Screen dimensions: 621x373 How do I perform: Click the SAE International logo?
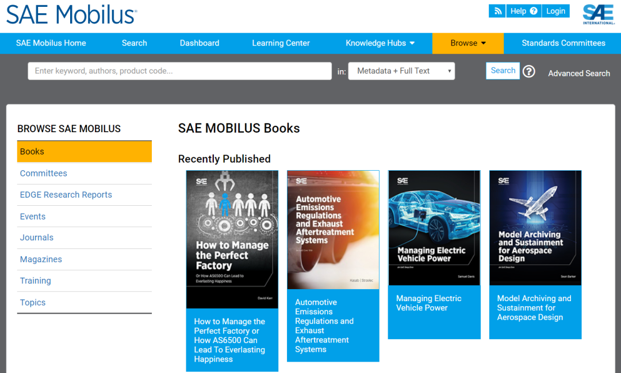coord(598,14)
